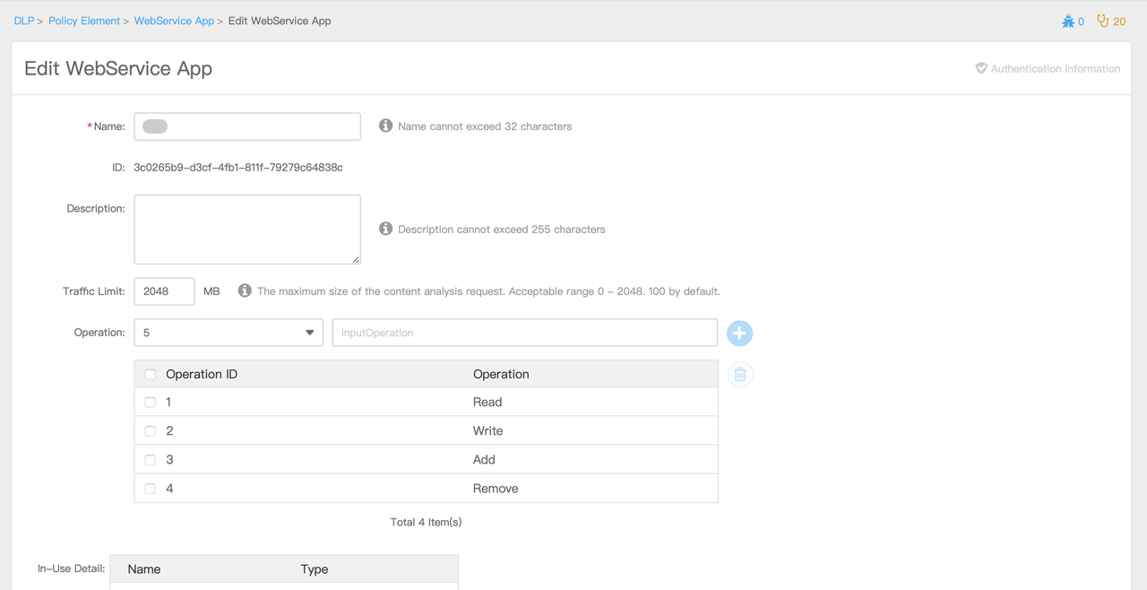The height and width of the screenshot is (590, 1147).
Task: Check the checkbox beside operation Remove
Action: (x=150, y=488)
